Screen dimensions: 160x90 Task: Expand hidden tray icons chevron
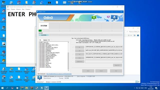(x=134, y=88)
